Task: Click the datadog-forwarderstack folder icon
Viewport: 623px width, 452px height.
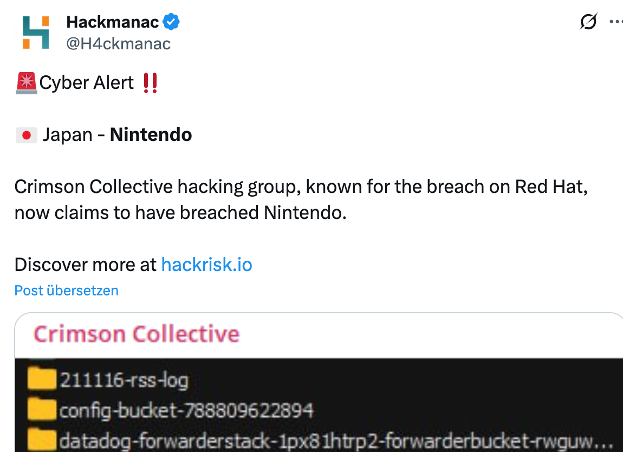Action: (x=42, y=440)
